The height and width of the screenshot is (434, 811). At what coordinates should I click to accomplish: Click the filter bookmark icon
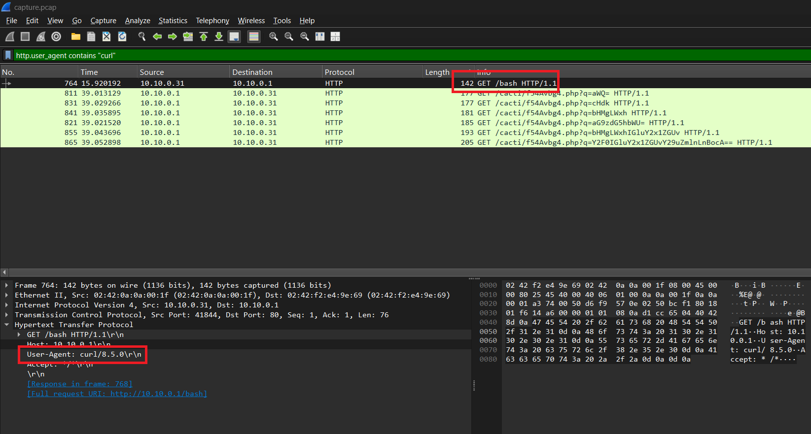[x=8, y=55]
